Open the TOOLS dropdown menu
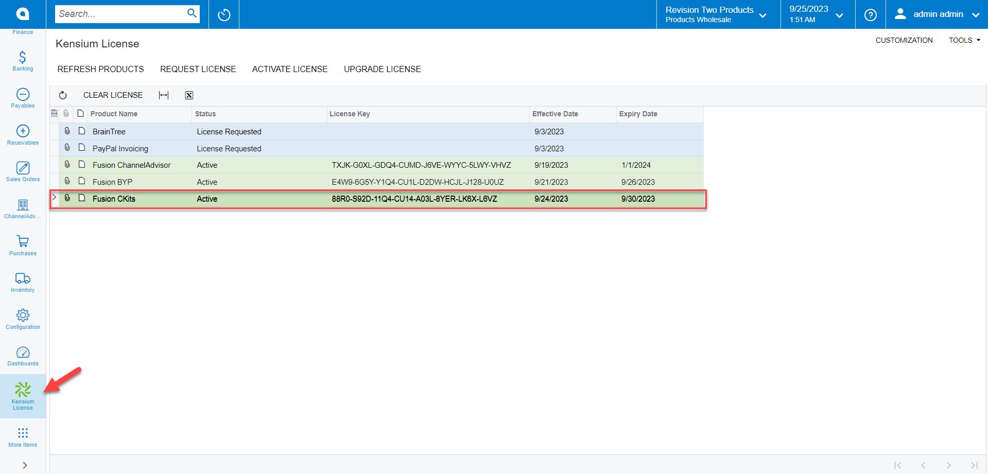This screenshot has width=988, height=474. [964, 40]
